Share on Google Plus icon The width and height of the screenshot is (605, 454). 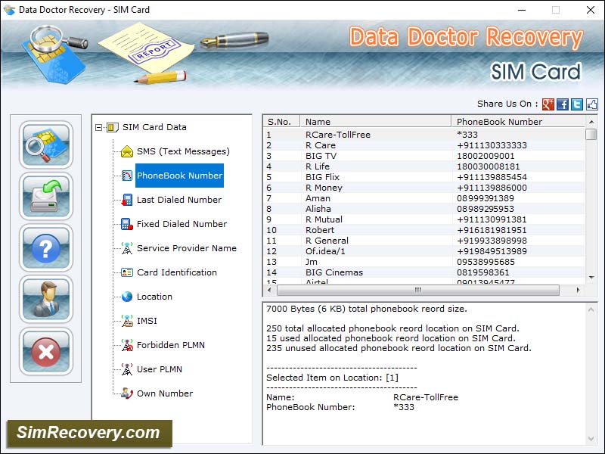[548, 104]
